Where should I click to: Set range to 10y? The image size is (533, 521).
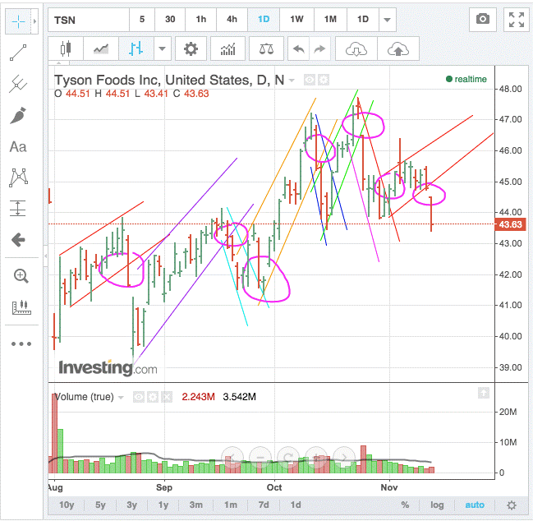67,505
